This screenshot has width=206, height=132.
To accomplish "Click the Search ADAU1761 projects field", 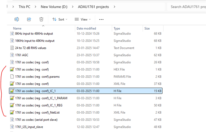I will pyautogui.click(x=187, y=7).
